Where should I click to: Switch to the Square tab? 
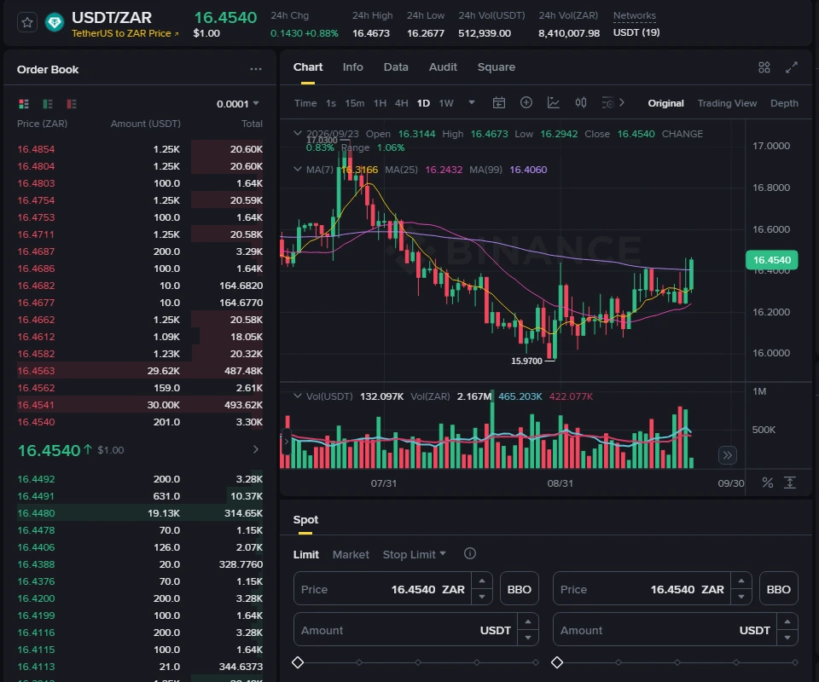click(x=497, y=66)
